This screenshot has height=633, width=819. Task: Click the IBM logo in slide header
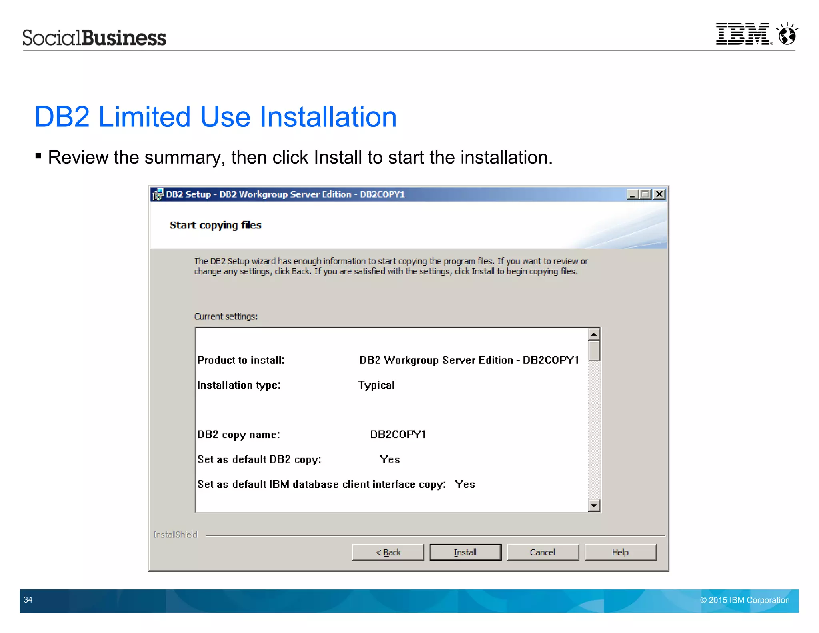point(744,34)
